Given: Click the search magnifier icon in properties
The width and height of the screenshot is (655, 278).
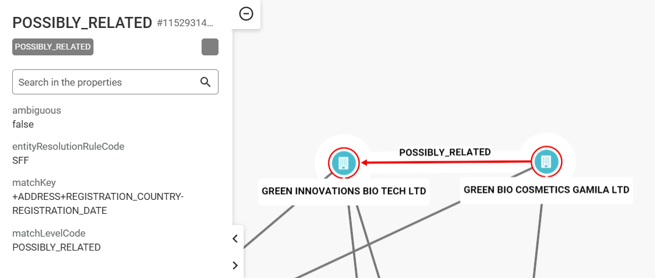Looking at the screenshot, I should tap(206, 82).
